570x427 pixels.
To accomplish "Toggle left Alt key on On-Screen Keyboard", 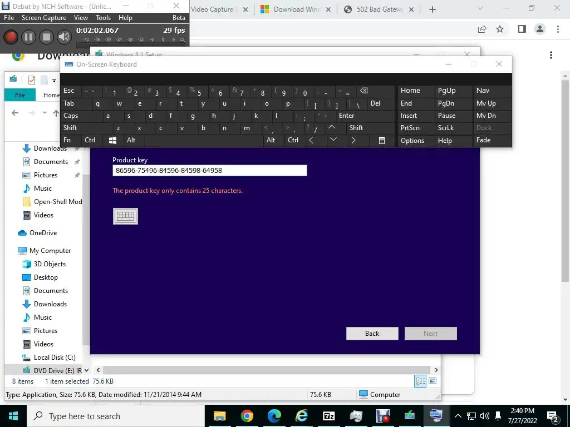I will 134,140.
